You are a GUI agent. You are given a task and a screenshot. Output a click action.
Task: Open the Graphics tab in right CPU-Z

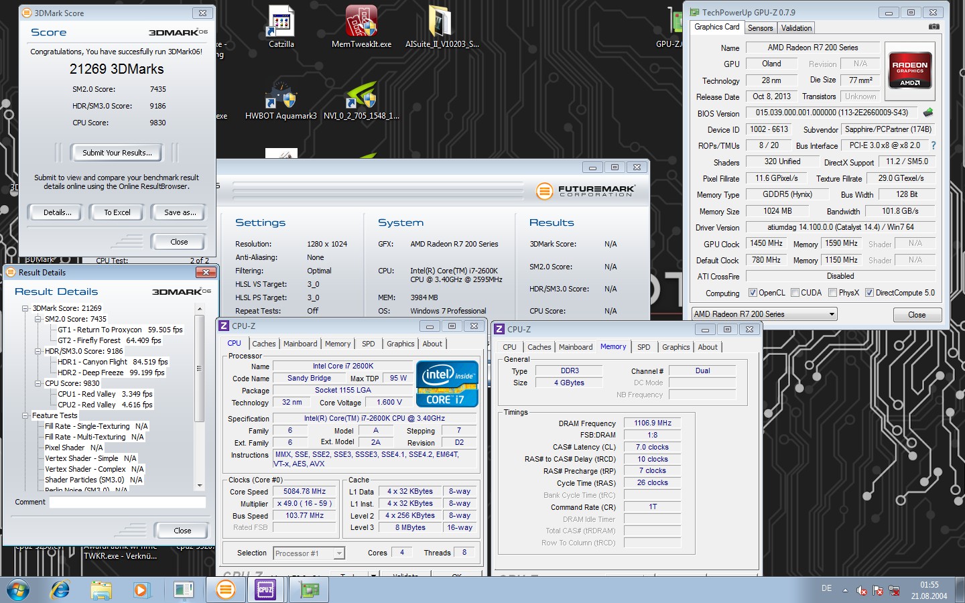click(675, 347)
